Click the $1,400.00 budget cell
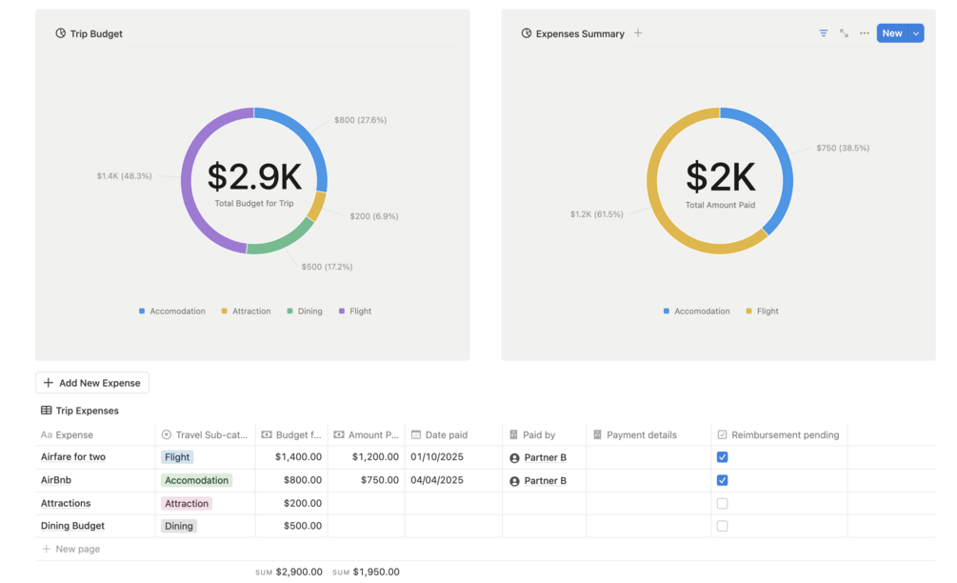Viewport: 957px width, 583px height. coord(291,457)
